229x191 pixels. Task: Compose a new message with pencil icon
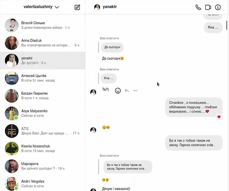[77, 7]
